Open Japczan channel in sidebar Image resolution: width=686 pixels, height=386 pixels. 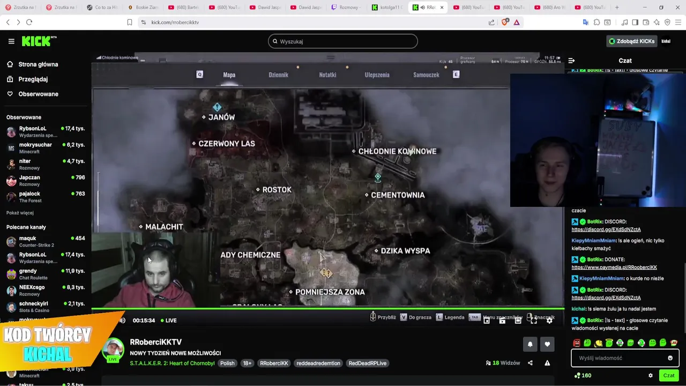pyautogui.click(x=46, y=180)
